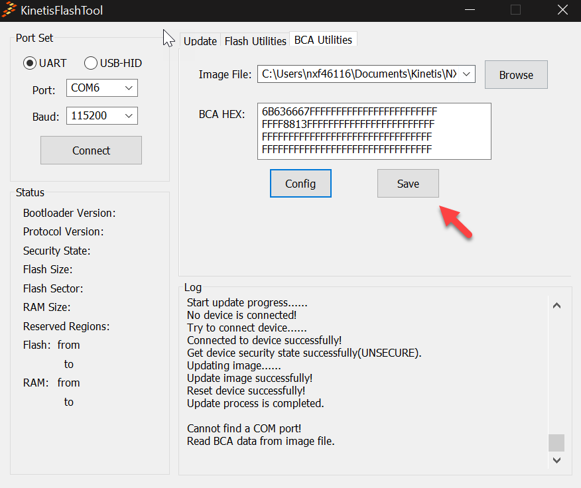The width and height of the screenshot is (581, 488).
Task: Click the 'Flash Sector:' status label
Action: [x=53, y=288]
